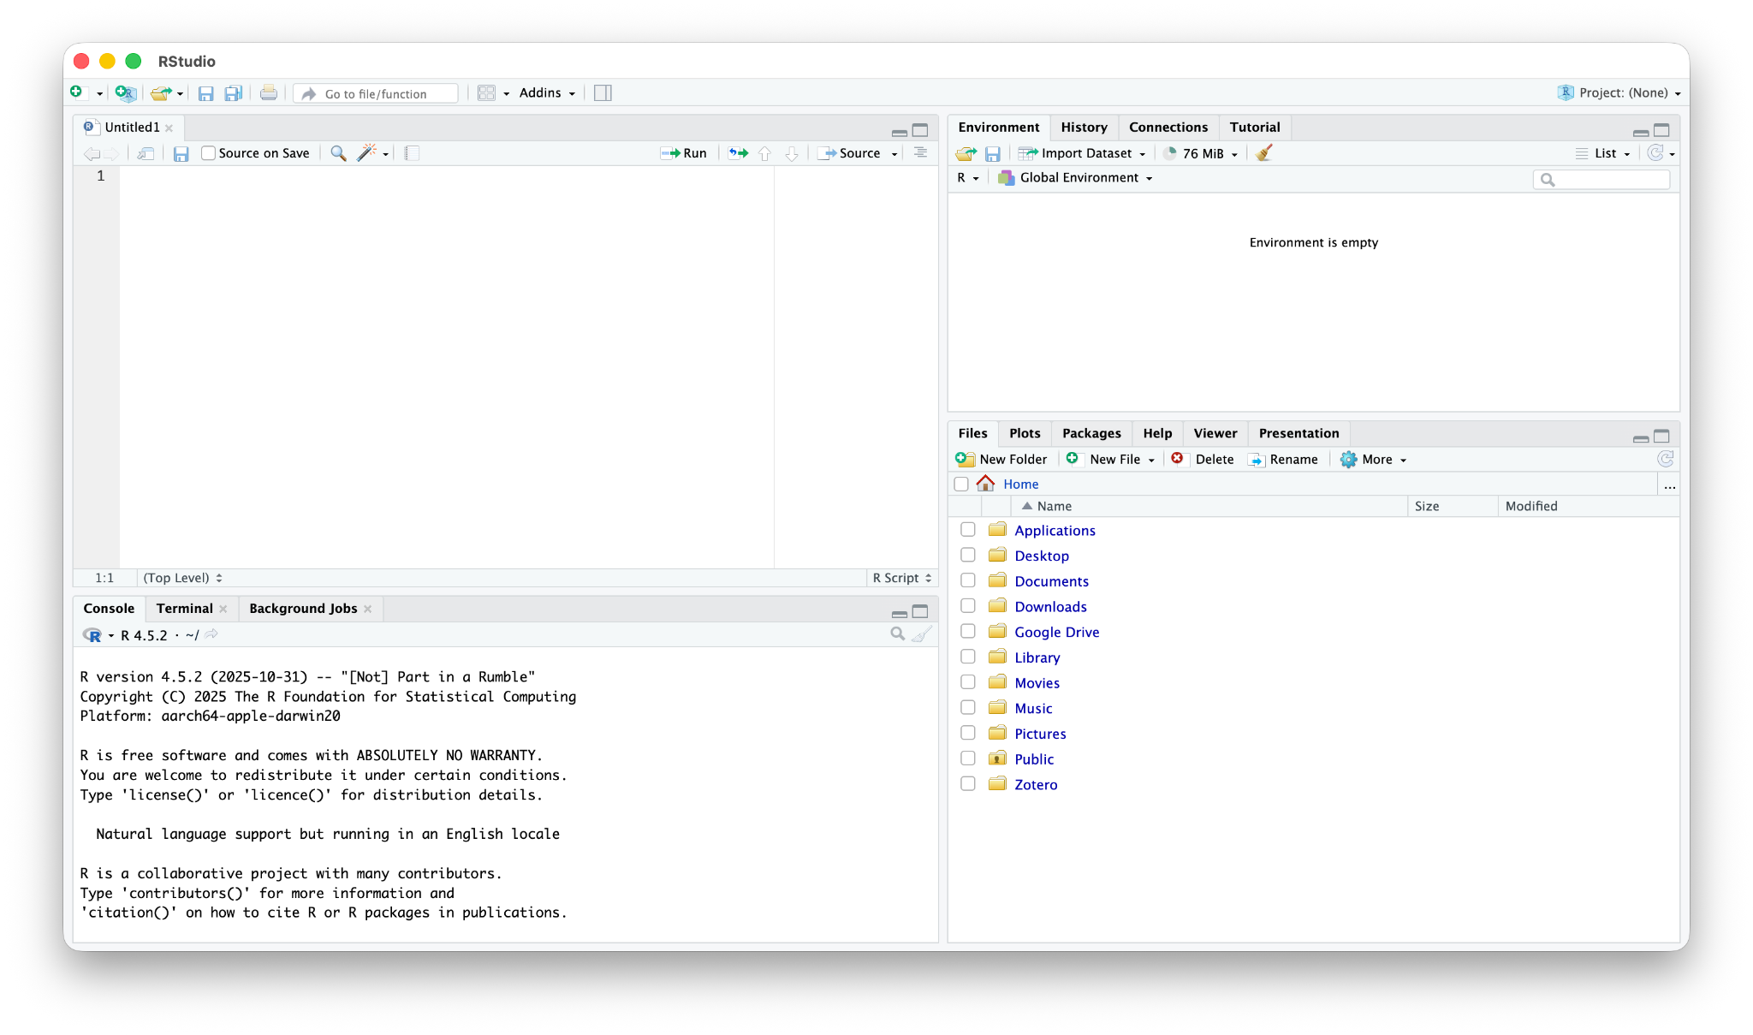Click the Show in new window icon in editor
Viewport: 1753px width, 1035px height.
tap(146, 153)
